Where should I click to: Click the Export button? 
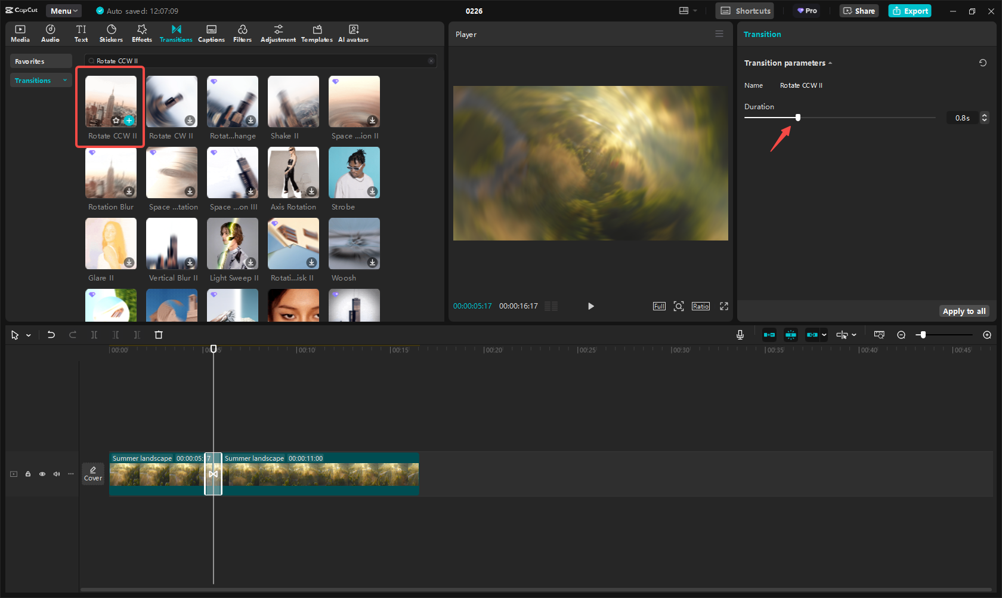click(x=910, y=11)
